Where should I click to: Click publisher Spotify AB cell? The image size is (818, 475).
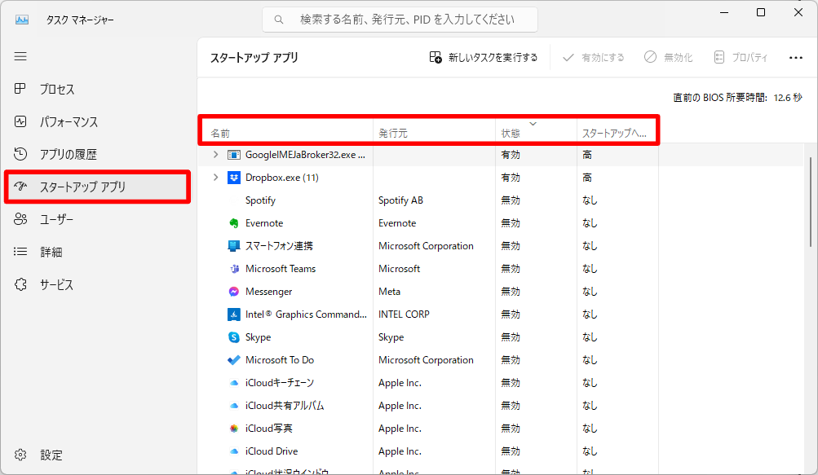[400, 200]
